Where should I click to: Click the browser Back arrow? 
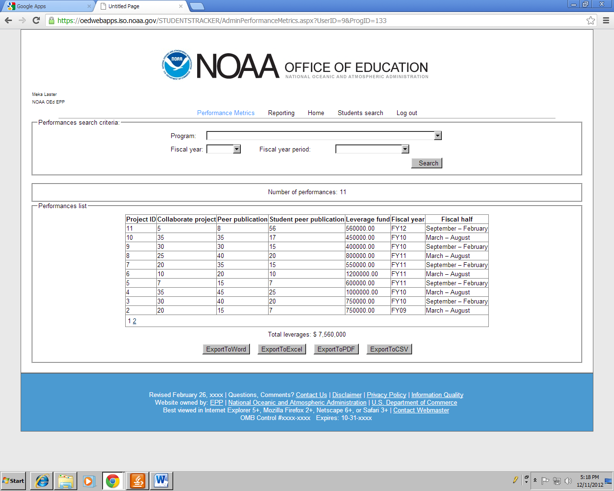pyautogui.click(x=8, y=20)
